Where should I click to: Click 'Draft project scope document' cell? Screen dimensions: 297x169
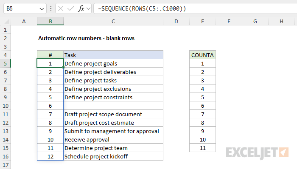[x=113, y=114]
